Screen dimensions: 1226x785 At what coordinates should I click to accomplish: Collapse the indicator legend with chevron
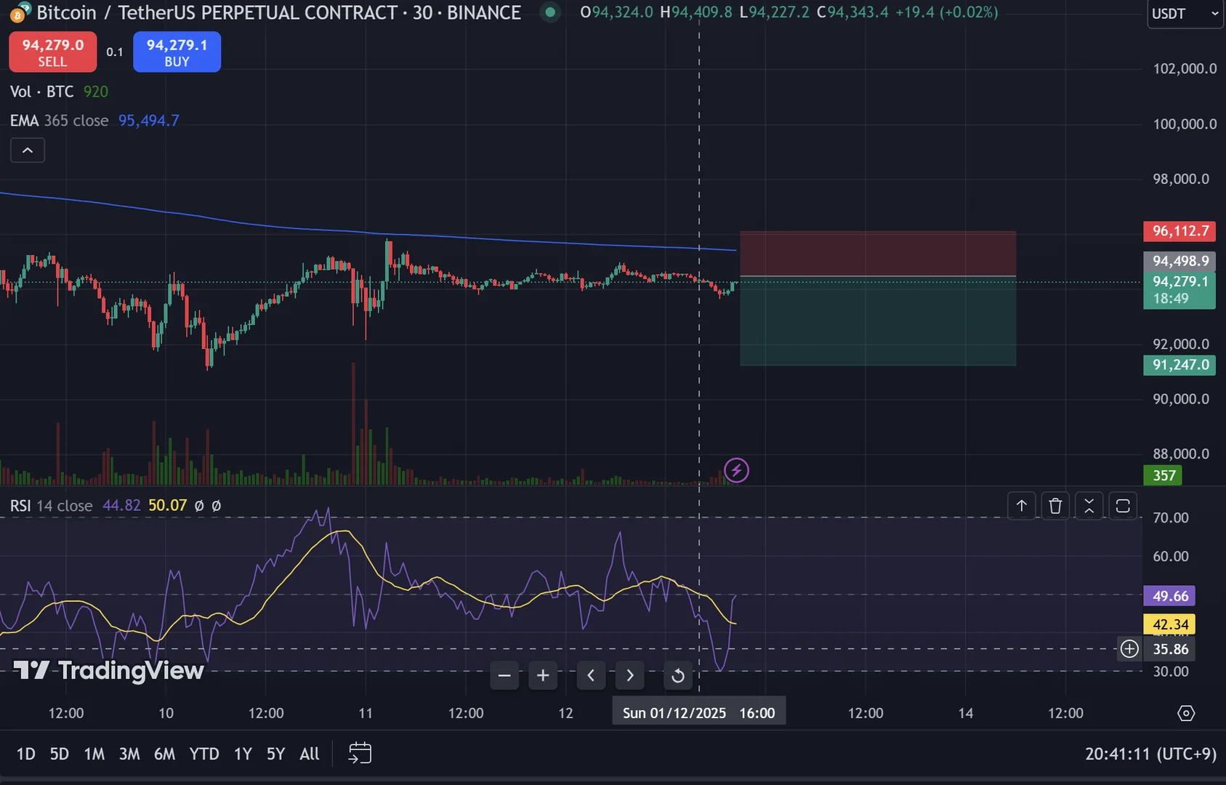click(x=28, y=150)
